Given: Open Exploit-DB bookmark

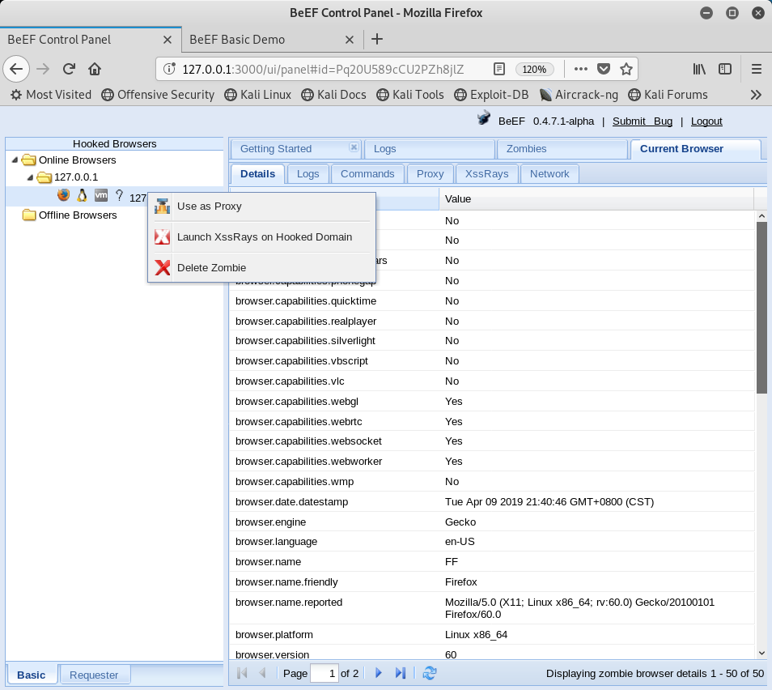Looking at the screenshot, I should click(491, 95).
